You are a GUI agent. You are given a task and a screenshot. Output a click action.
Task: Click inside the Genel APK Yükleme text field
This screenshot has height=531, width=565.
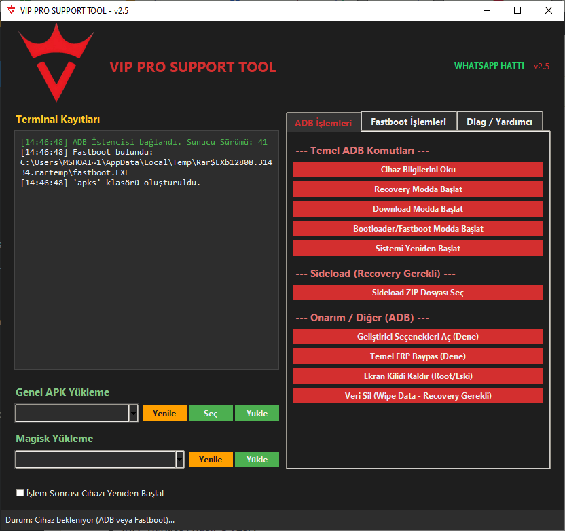point(71,413)
